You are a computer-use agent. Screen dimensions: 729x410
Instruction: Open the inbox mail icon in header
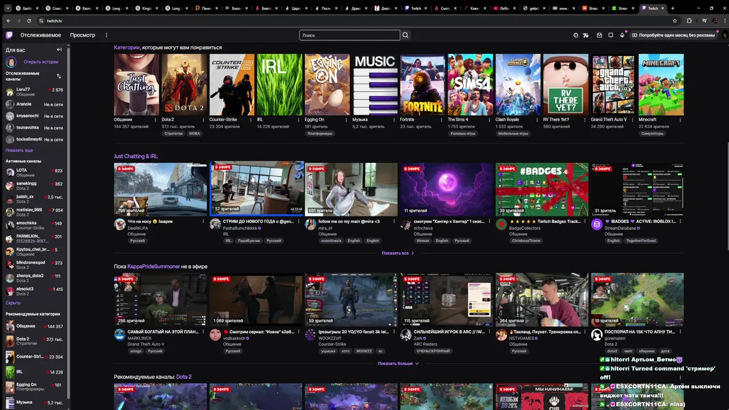click(x=599, y=35)
